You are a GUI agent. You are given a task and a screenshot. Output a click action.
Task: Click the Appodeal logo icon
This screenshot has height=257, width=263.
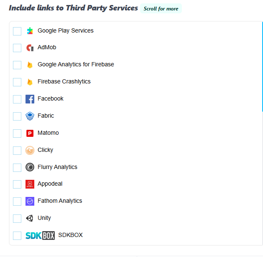pyautogui.click(x=30, y=184)
